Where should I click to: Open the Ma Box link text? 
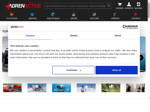click(x=138, y=8)
